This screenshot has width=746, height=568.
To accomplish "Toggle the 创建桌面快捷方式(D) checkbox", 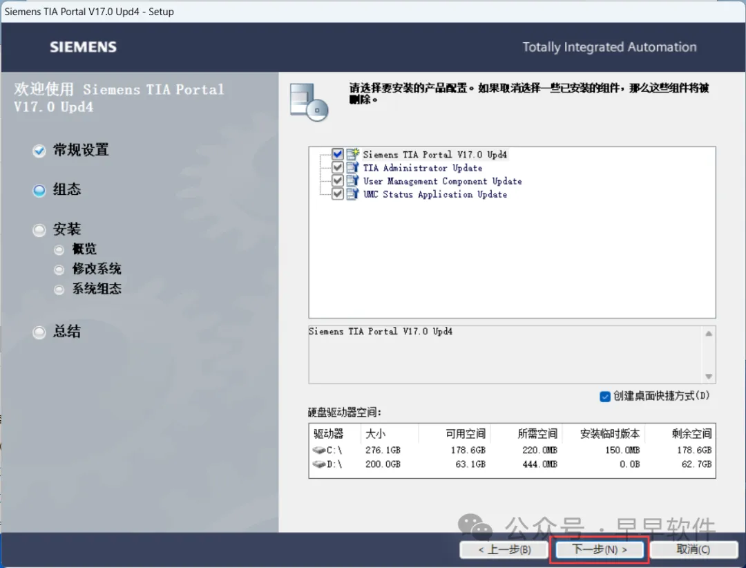I will coord(604,396).
